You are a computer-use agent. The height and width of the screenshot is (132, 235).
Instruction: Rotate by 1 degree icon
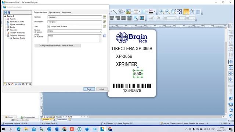[231, 116]
